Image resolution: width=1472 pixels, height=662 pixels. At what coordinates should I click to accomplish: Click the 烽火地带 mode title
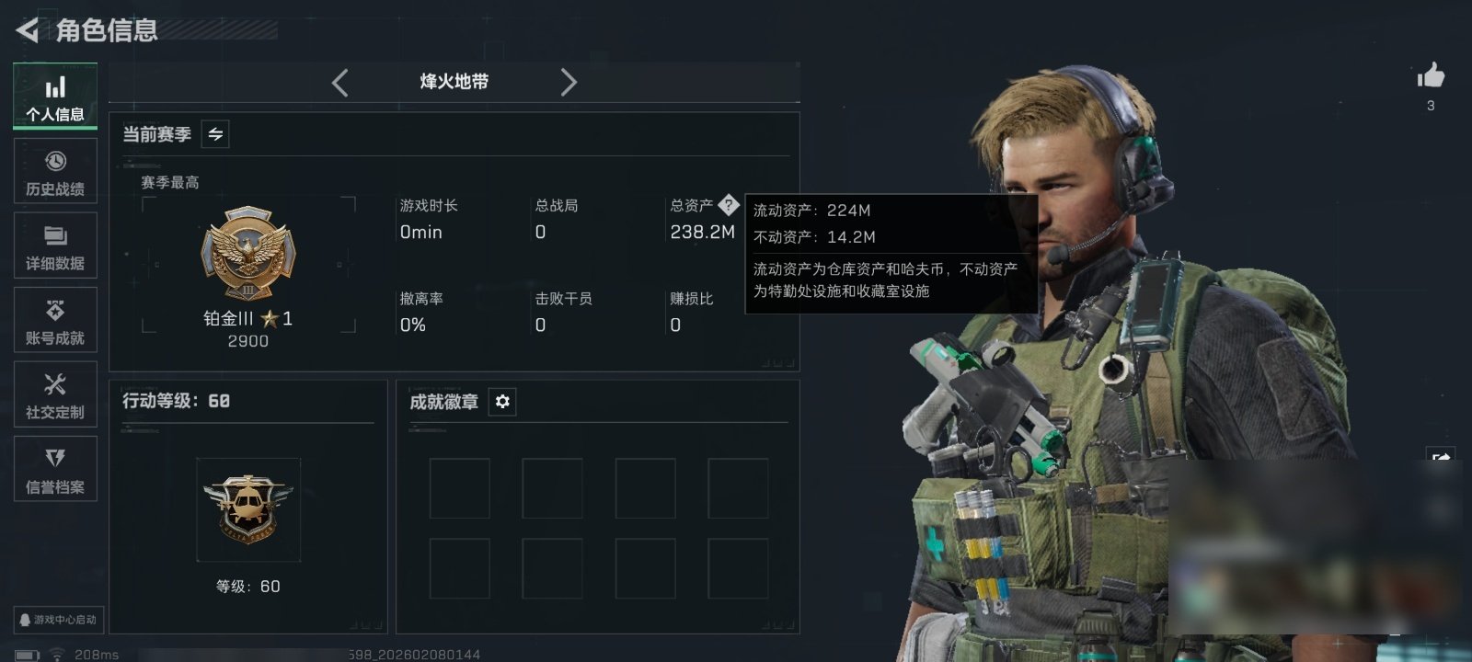(x=454, y=82)
